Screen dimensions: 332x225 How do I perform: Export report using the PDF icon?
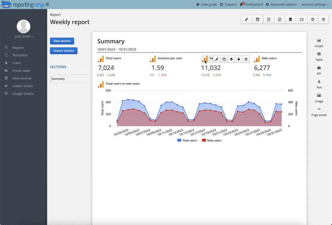pos(268,19)
